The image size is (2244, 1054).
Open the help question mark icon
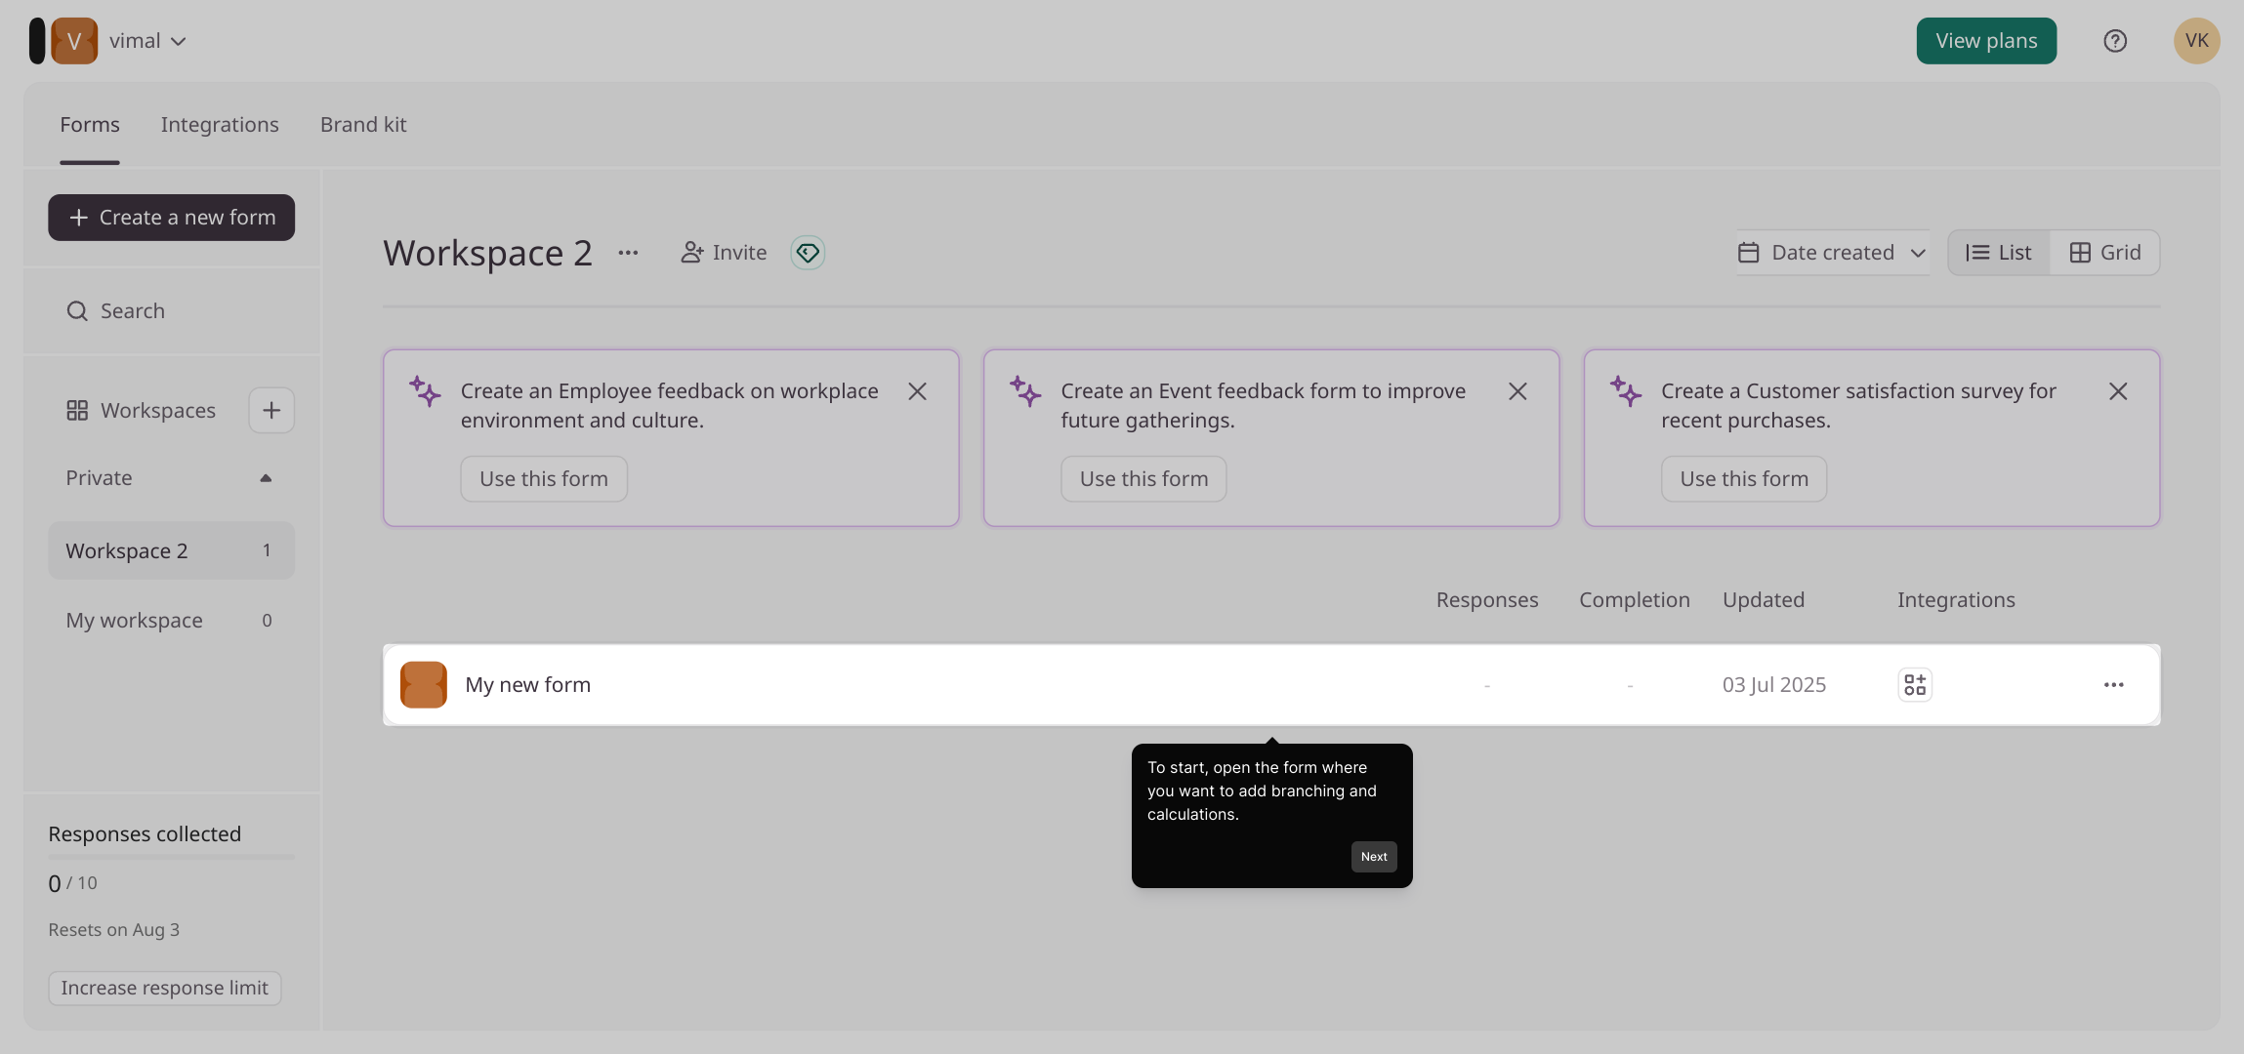[x=2115, y=41]
